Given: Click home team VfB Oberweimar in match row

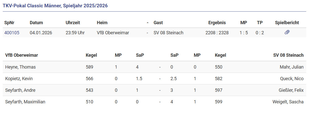Looking at the screenshot, I should click(113, 33).
